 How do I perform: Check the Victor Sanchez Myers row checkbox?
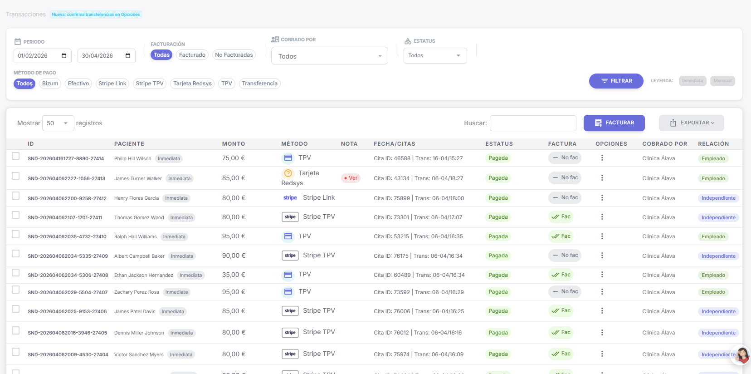tap(16, 352)
